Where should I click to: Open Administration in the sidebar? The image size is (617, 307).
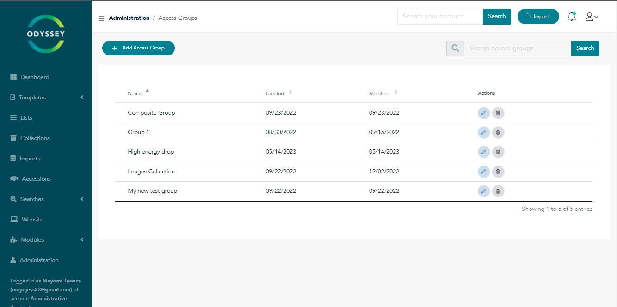pos(35,260)
